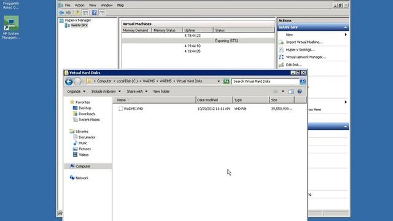393x221 pixels.
Task: Open Hyper-V Manager window control menu icon
Action: coord(61,5)
